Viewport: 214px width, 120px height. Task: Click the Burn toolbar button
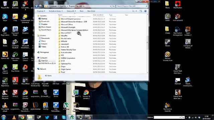tap(82, 11)
